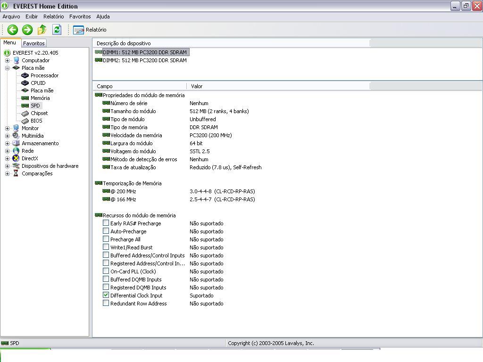Viewport: 483px width, 362px height.
Task: Click the Rede globe icon
Action: coord(16,151)
